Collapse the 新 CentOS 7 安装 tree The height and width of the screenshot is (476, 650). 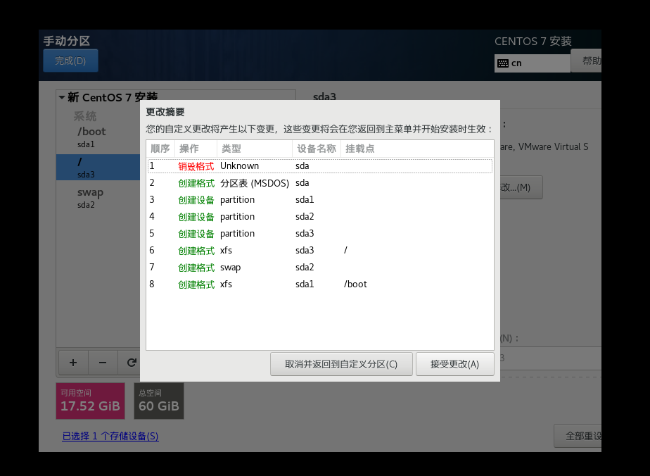pos(62,98)
